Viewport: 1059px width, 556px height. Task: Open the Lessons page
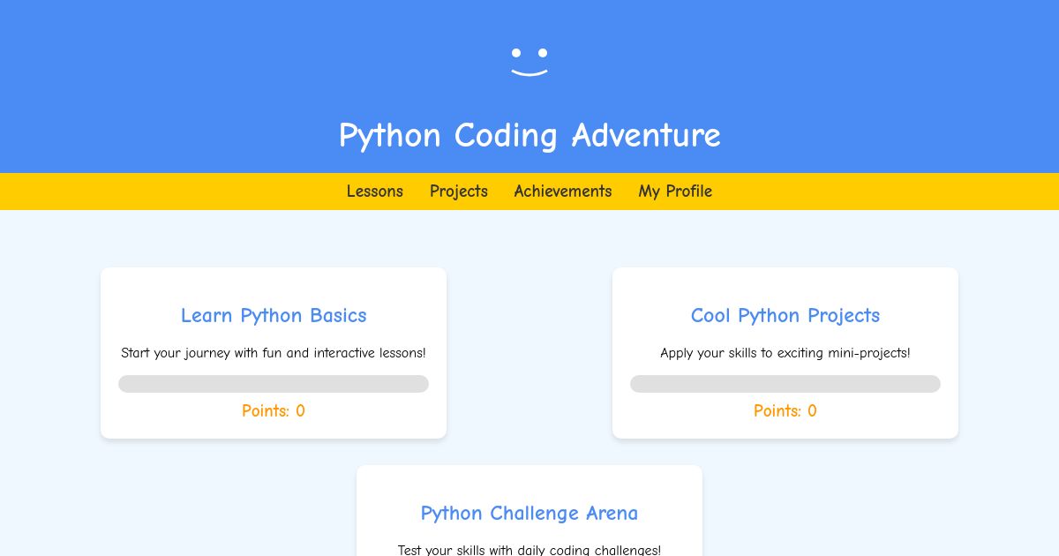375,192
